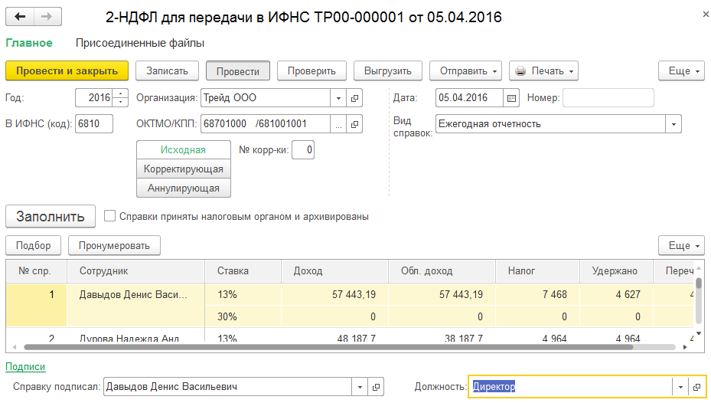Click the Пронумеровать button
This screenshot has height=403, width=711.
point(114,245)
